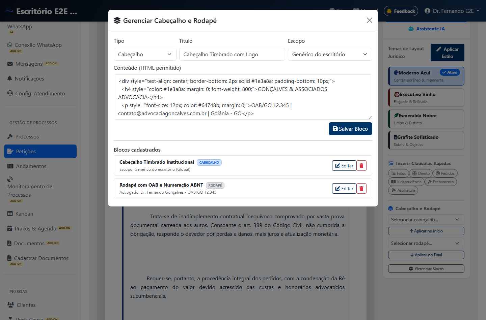Open the Tipo dropdown set to Cabeçalho

(x=145, y=54)
